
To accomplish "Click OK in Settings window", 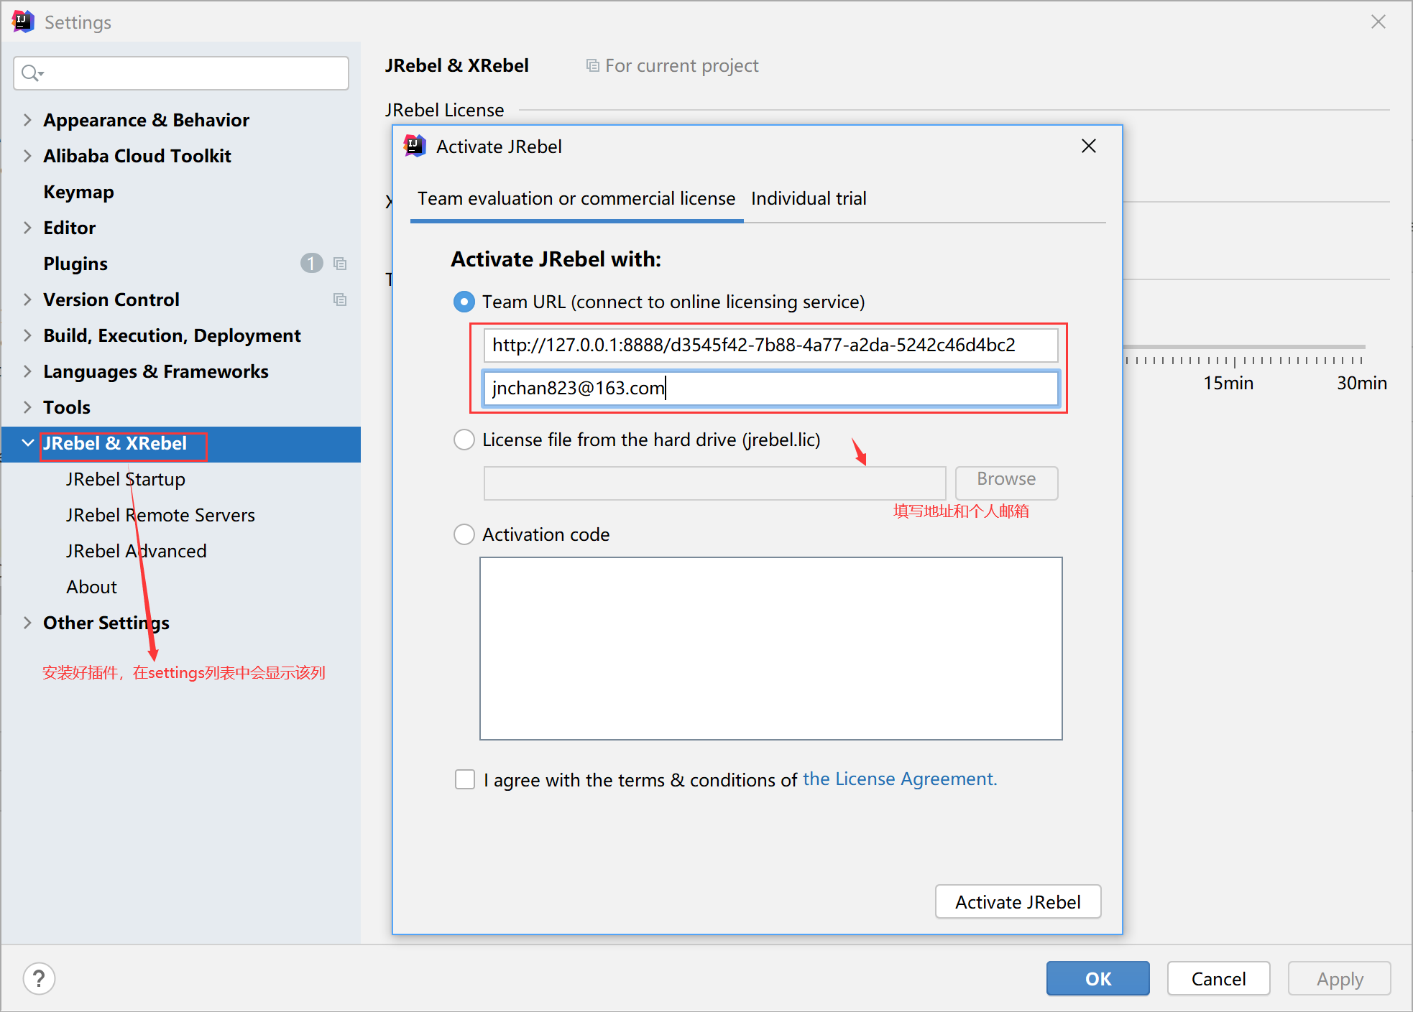I will tap(1097, 978).
